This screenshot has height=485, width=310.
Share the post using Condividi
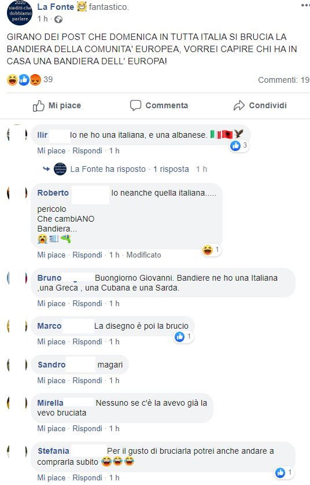click(x=260, y=105)
